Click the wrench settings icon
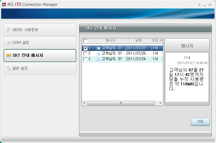 (9, 68)
